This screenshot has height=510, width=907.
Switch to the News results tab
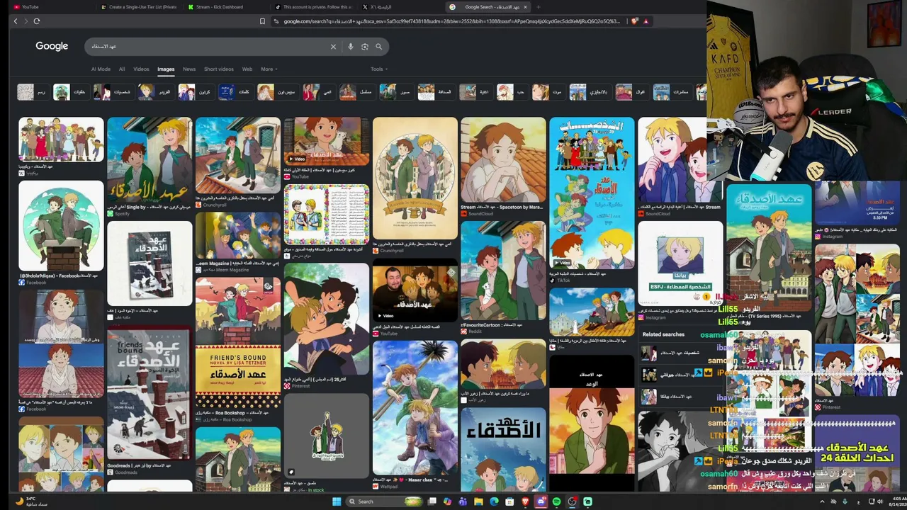point(189,69)
